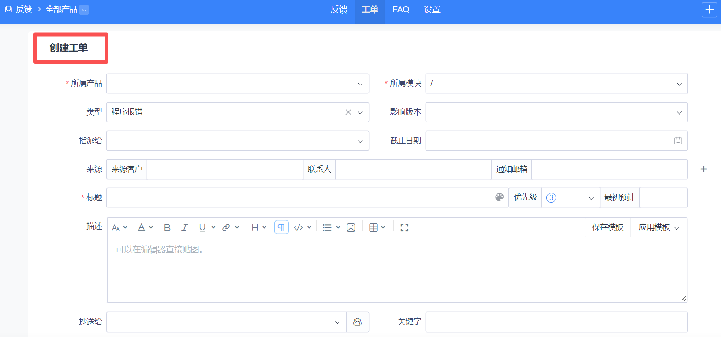Clear the selected 程序报错 type

coord(348,112)
